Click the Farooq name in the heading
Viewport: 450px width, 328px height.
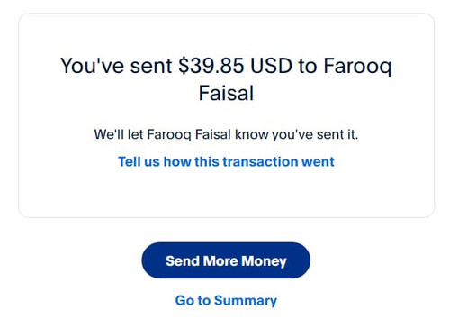357,67
